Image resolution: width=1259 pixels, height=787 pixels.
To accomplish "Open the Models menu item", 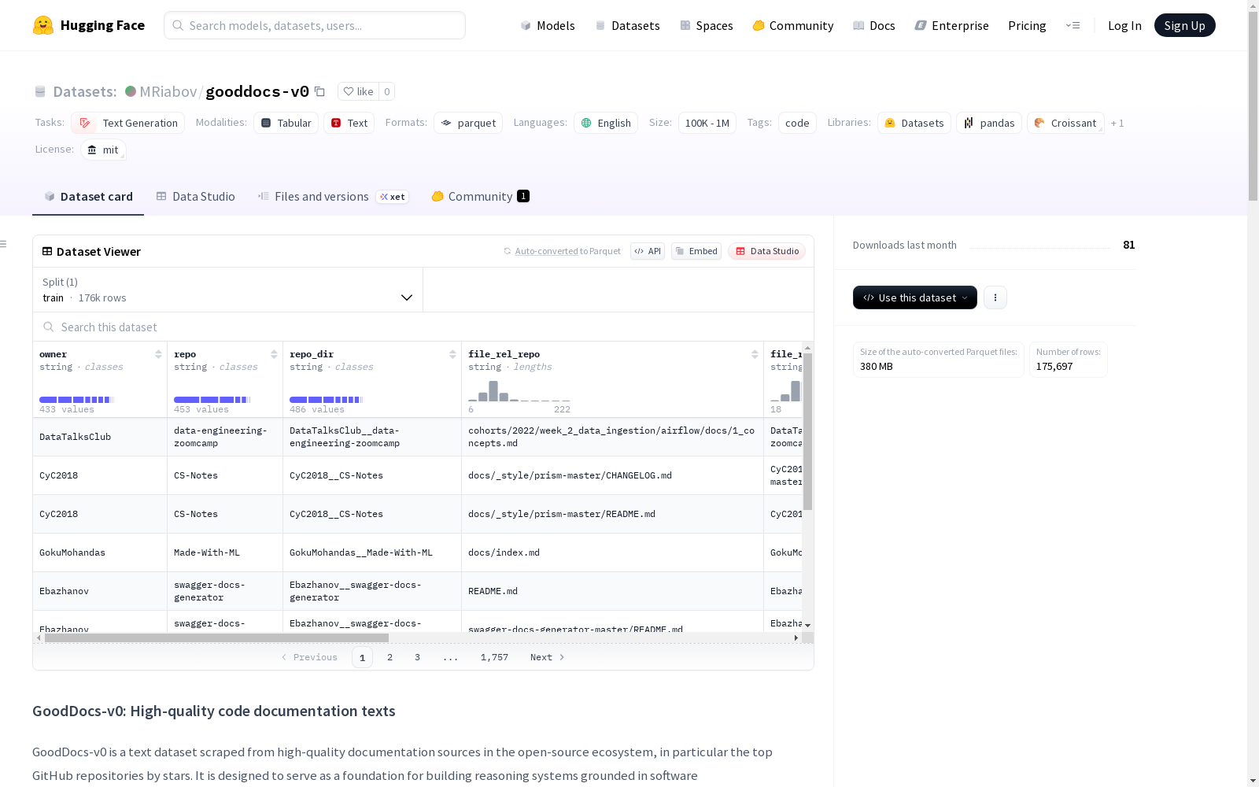I will [x=548, y=25].
